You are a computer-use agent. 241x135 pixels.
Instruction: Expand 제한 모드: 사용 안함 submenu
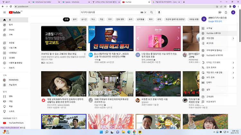coord(218,72)
